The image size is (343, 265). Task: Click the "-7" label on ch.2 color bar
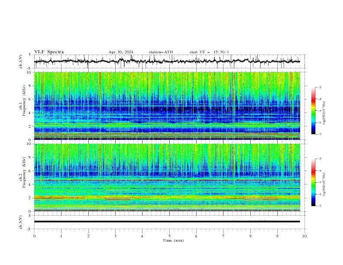click(x=319, y=206)
